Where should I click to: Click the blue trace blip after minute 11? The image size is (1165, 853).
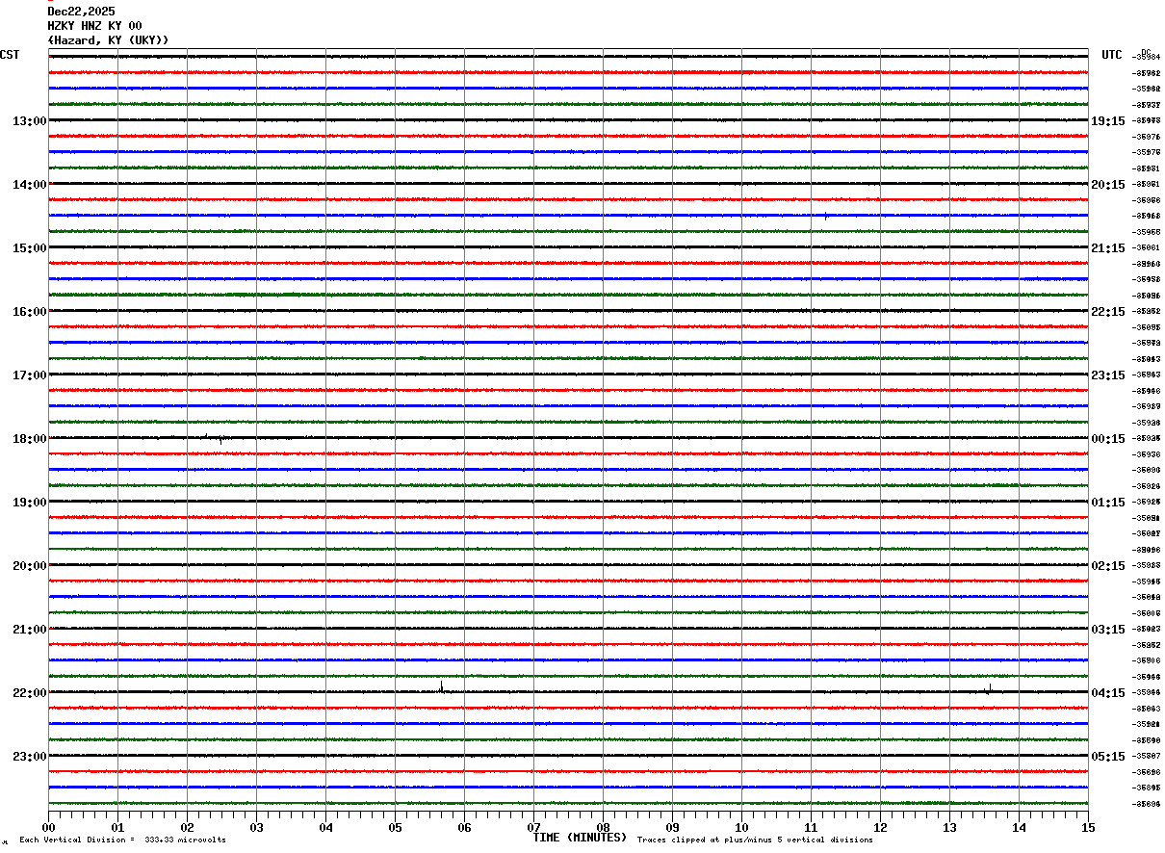tap(825, 217)
